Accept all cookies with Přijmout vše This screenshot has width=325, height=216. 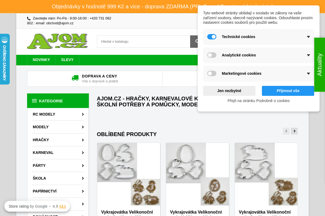(288, 91)
